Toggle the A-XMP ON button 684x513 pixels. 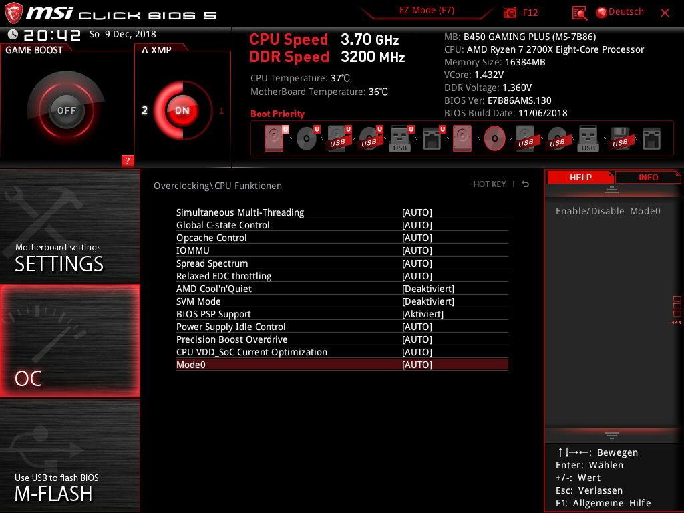tap(182, 110)
